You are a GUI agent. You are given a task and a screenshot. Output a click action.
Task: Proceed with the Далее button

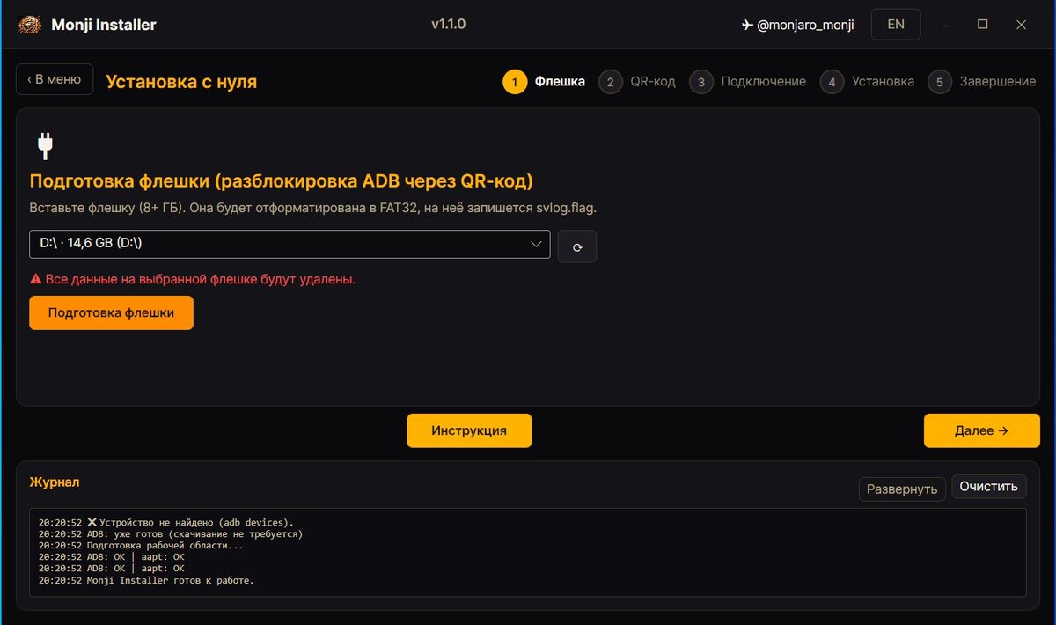click(x=981, y=430)
